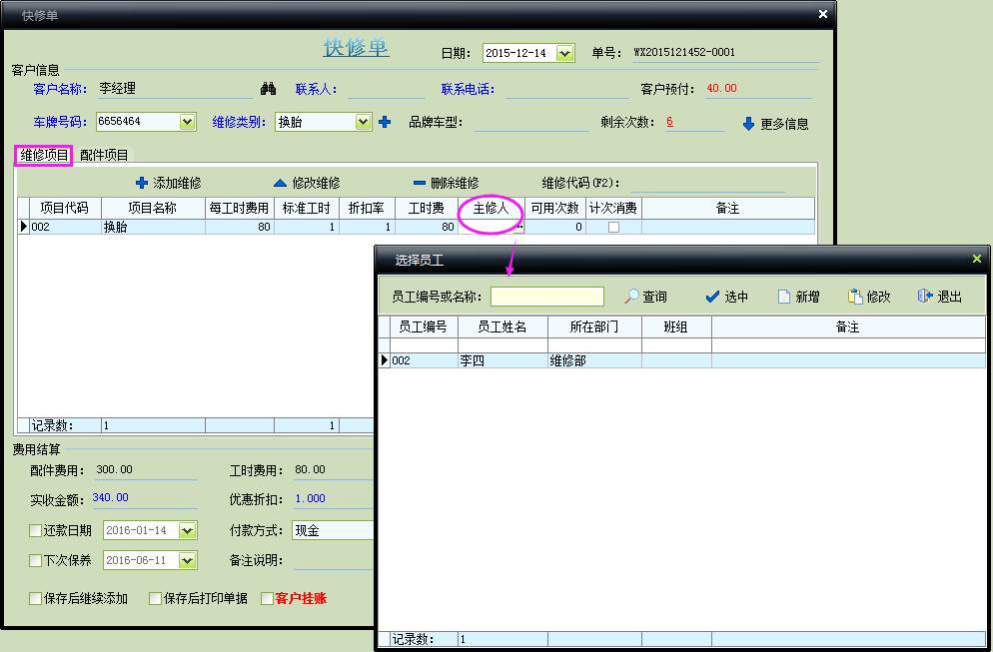Click the blue down-arrow More Info icon
The height and width of the screenshot is (652, 993).
coord(748,124)
